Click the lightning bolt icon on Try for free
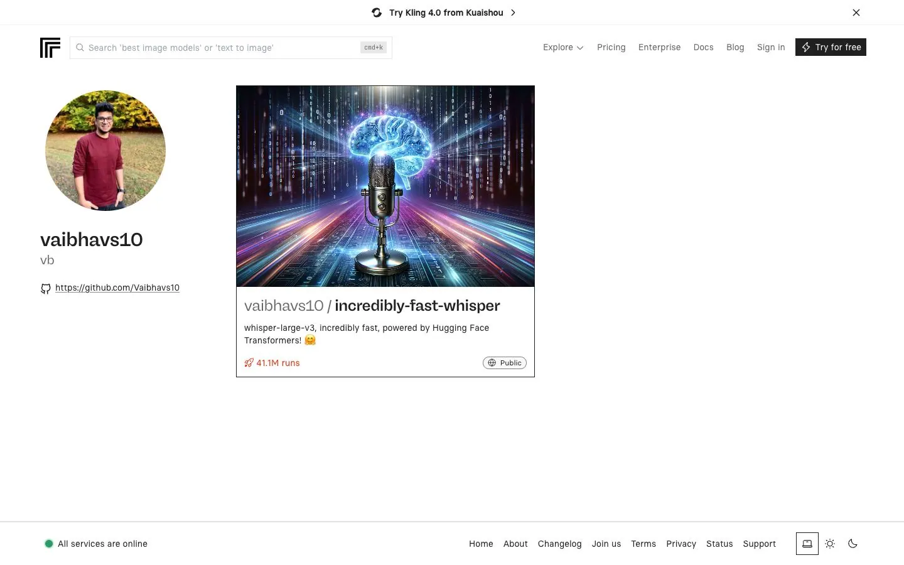Viewport: 904px width, 565px height. click(x=806, y=47)
